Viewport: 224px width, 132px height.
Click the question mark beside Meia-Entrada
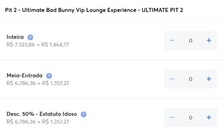(x=49, y=76)
